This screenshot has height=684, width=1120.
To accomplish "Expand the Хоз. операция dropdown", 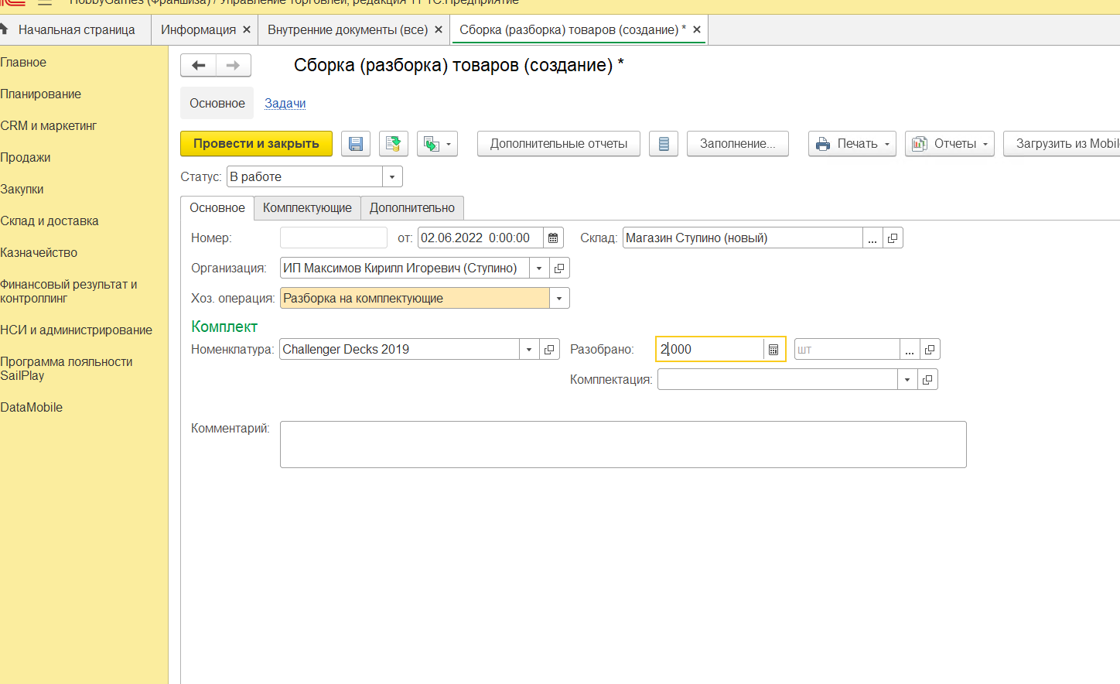I will pyautogui.click(x=559, y=299).
